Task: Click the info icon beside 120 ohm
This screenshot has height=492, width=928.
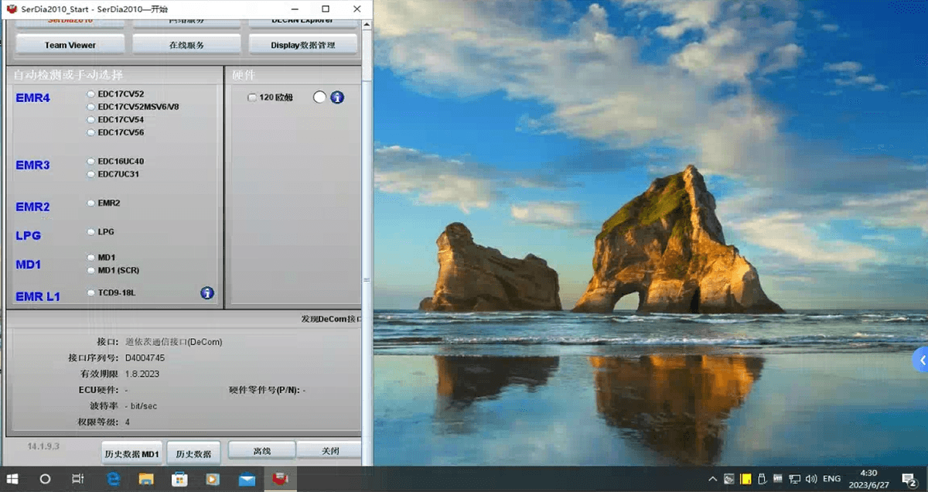Action: (x=337, y=97)
